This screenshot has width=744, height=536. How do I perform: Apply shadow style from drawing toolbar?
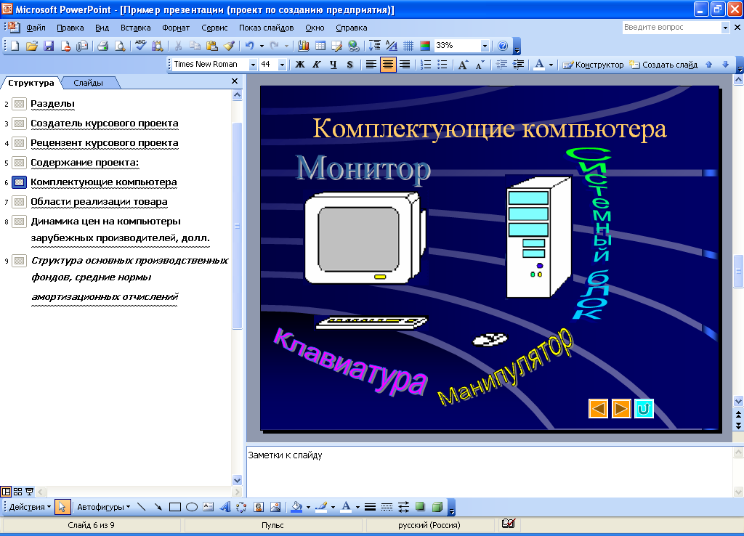[420, 507]
